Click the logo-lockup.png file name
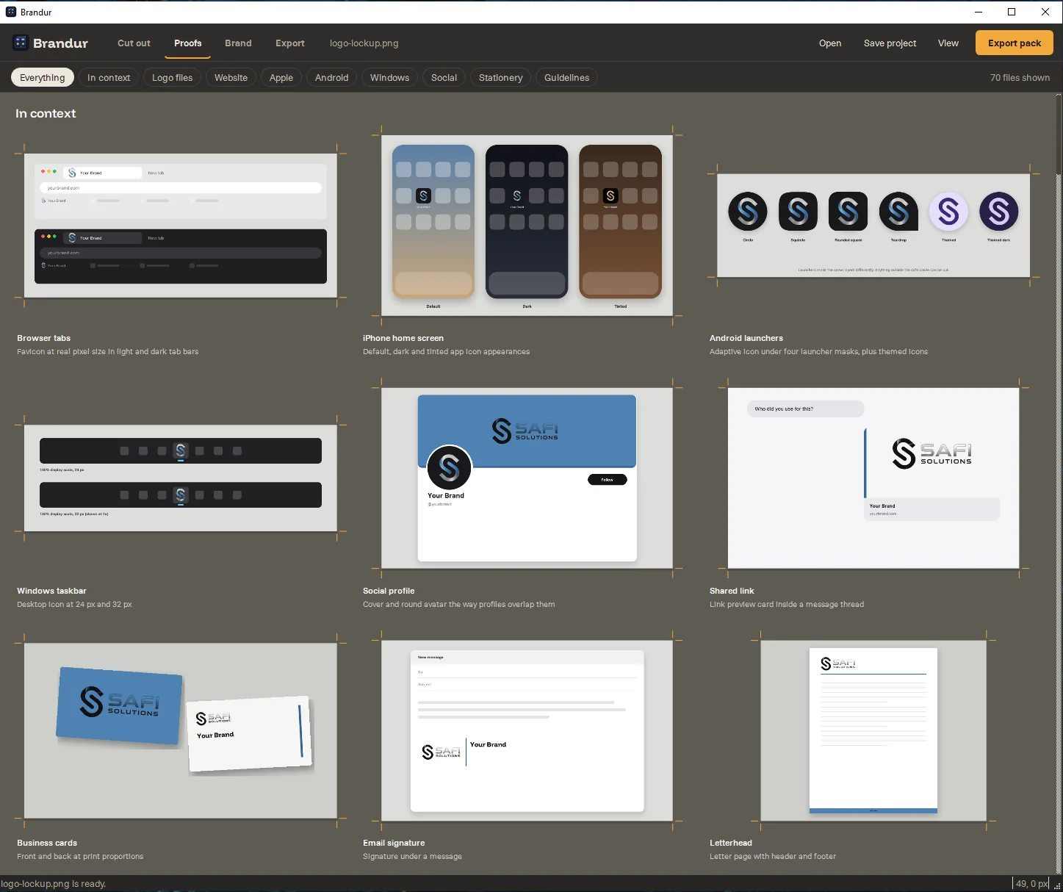 click(x=364, y=43)
